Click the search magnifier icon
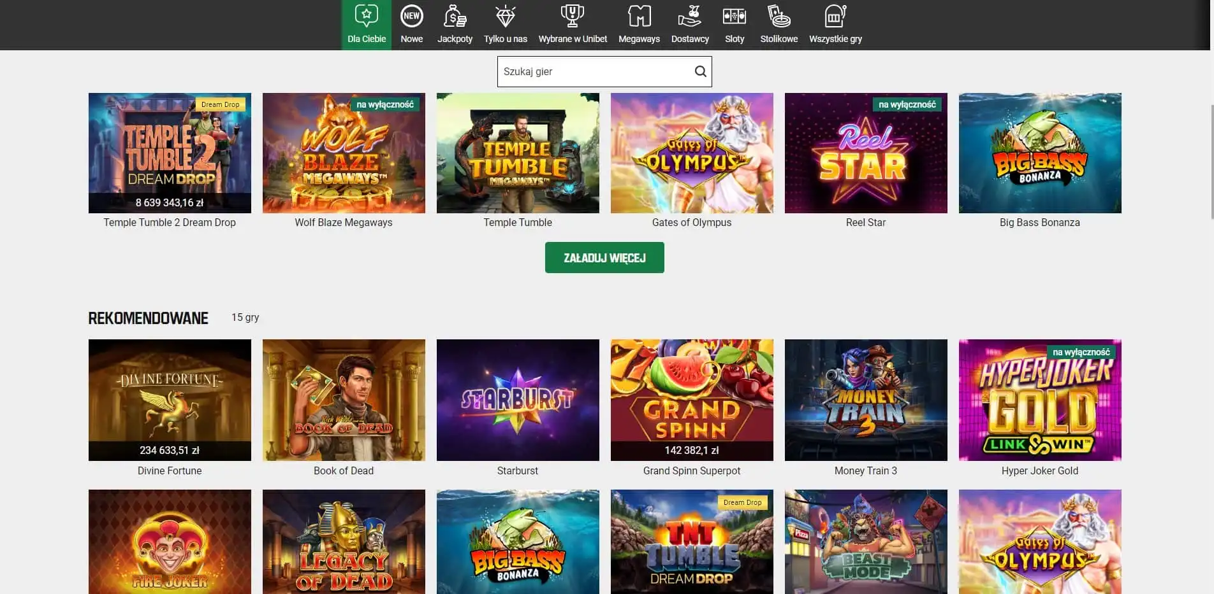 point(700,71)
